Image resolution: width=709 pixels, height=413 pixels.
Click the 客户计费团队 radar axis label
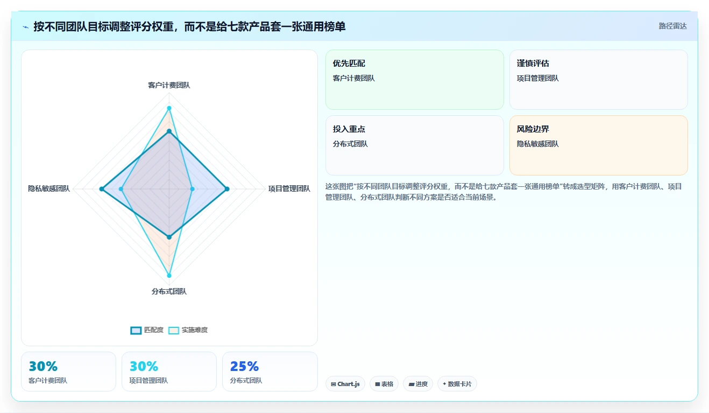[169, 85]
